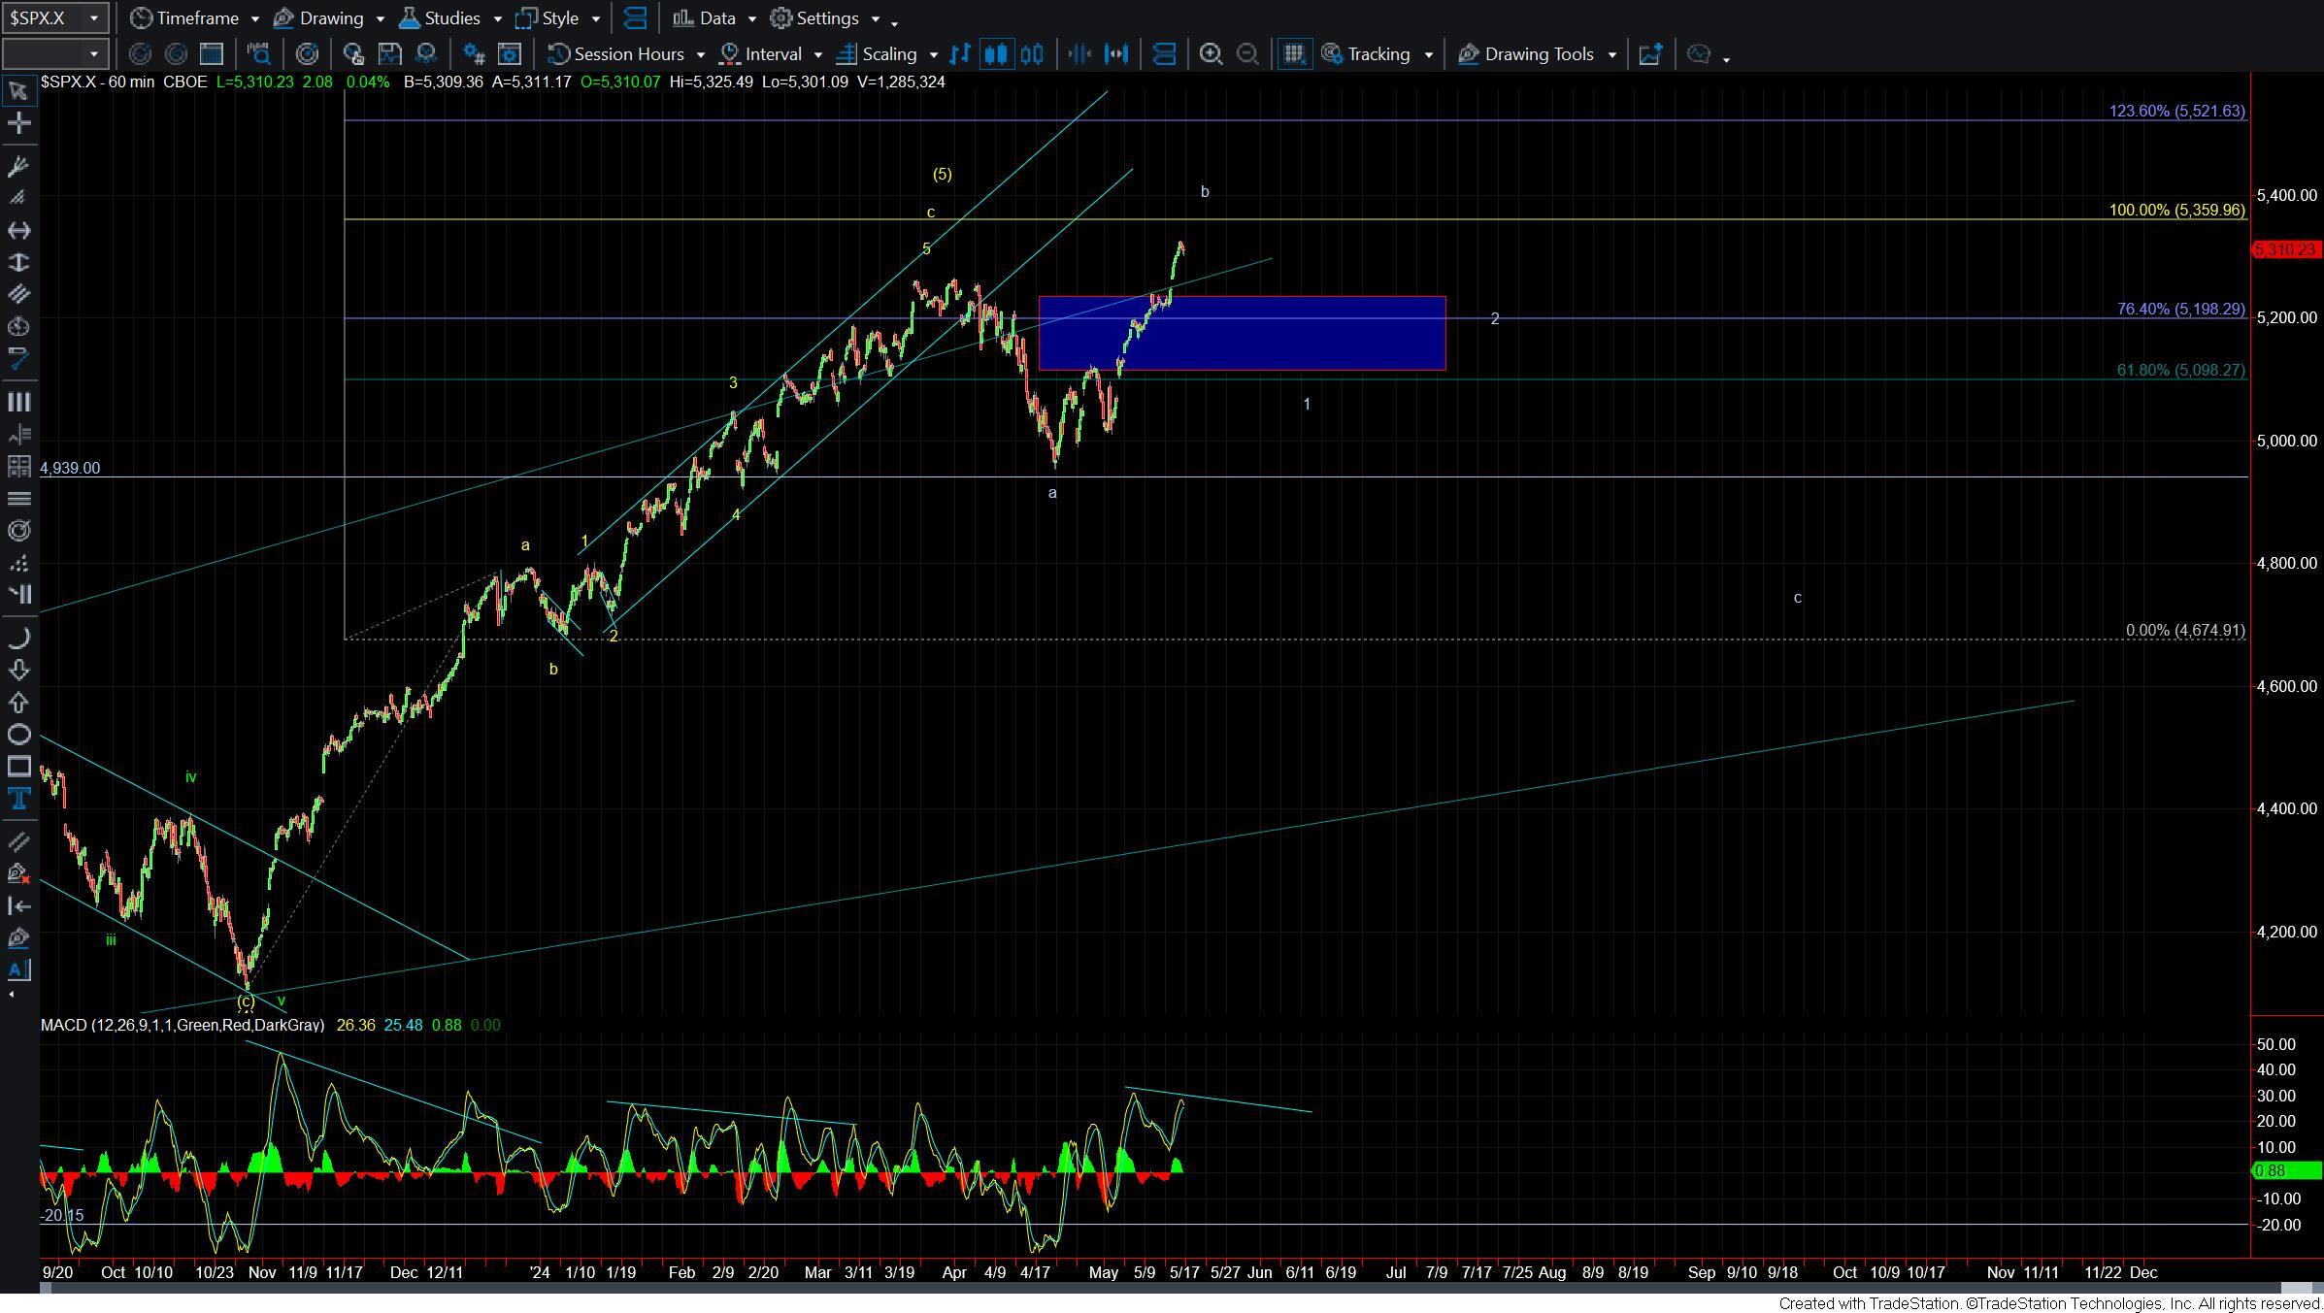Click the Tracking button
2324x1313 pixels.
tap(1366, 54)
